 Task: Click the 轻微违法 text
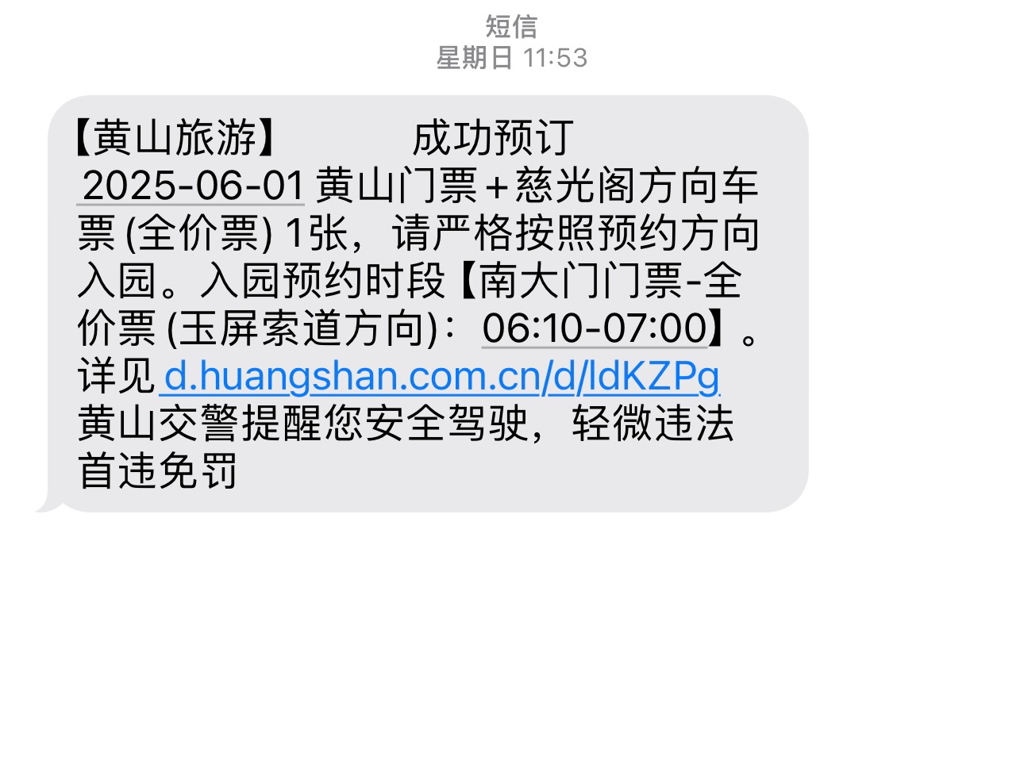pos(653,424)
